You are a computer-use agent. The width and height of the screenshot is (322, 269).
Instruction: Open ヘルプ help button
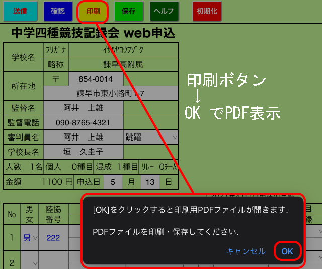tap(164, 11)
